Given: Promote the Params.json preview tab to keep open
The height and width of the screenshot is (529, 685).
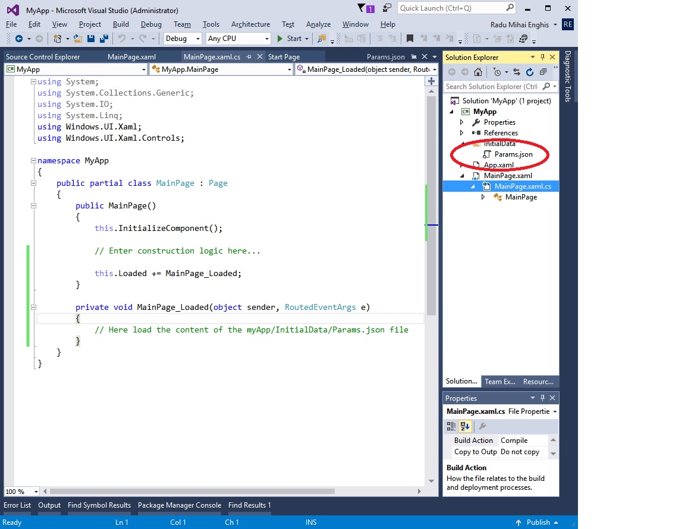Looking at the screenshot, I should click(414, 56).
